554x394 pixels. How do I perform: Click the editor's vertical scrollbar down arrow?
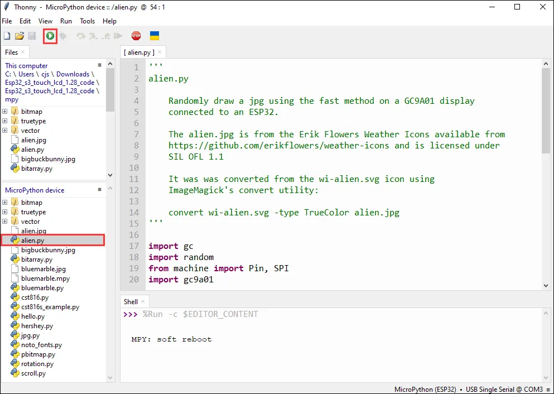[x=546, y=285]
